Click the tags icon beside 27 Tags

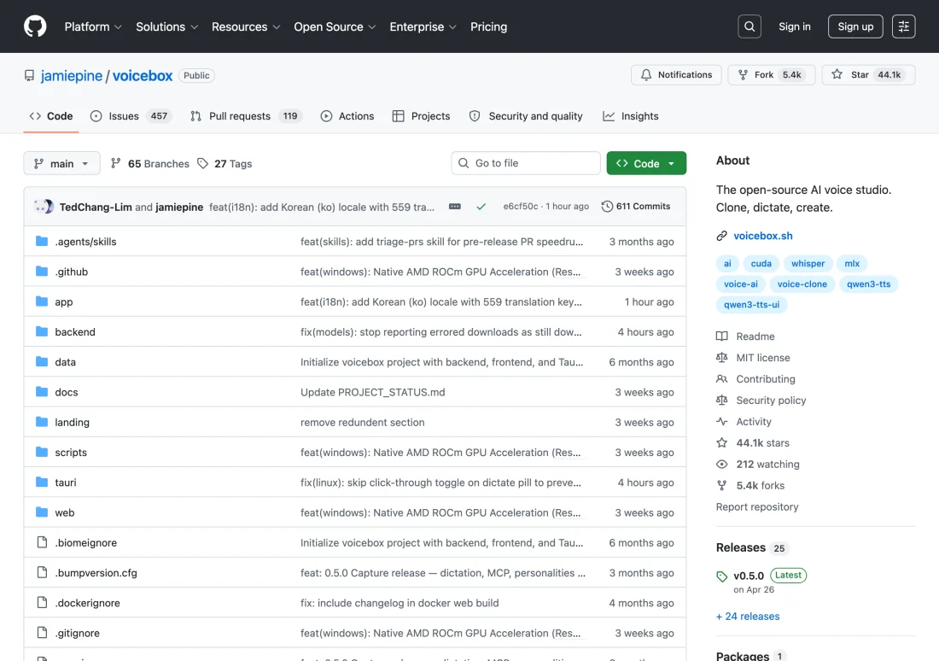coord(202,164)
